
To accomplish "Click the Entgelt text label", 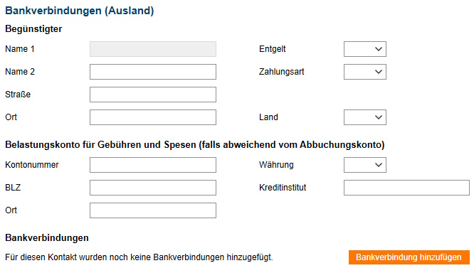I will point(272,49).
